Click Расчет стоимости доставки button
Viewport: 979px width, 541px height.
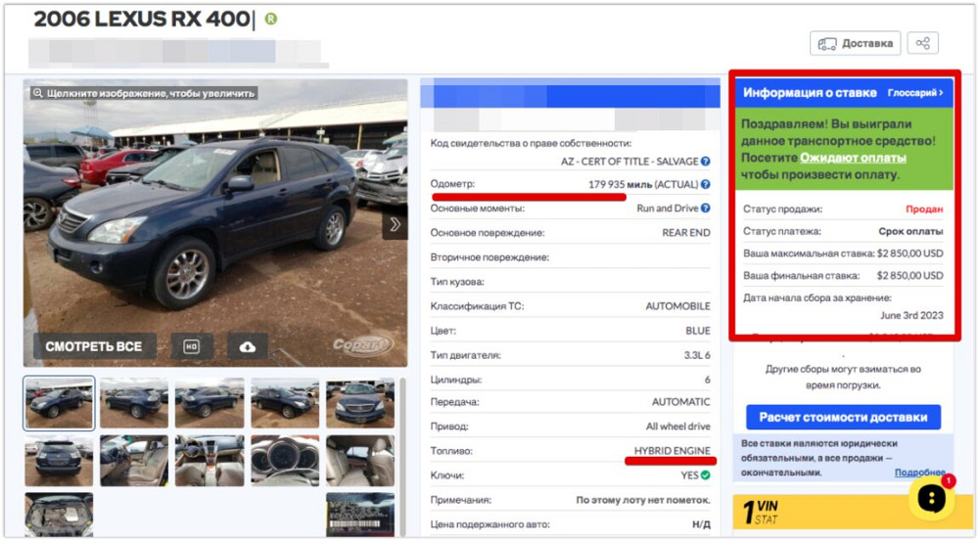[x=843, y=417]
